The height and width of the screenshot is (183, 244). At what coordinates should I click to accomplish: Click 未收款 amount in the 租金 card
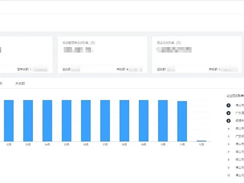click(223, 69)
